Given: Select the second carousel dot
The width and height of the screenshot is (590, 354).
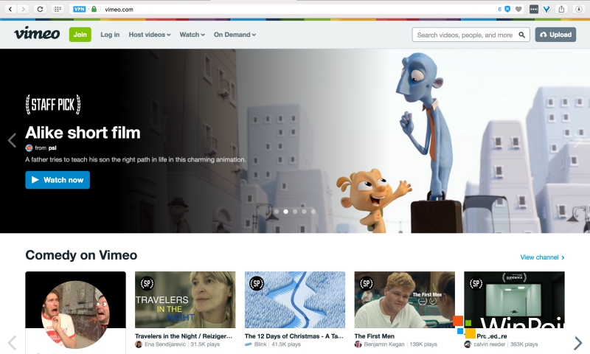Looking at the screenshot, I should 285,212.
